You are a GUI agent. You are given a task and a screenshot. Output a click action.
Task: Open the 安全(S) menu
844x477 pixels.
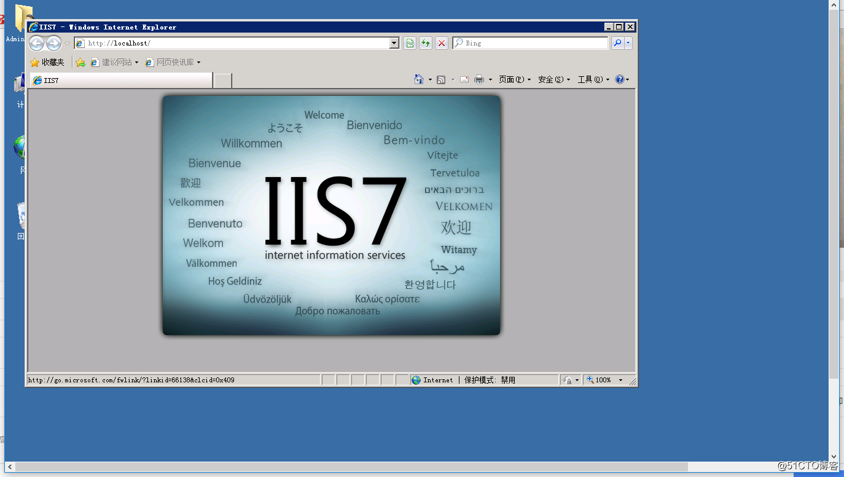click(554, 79)
